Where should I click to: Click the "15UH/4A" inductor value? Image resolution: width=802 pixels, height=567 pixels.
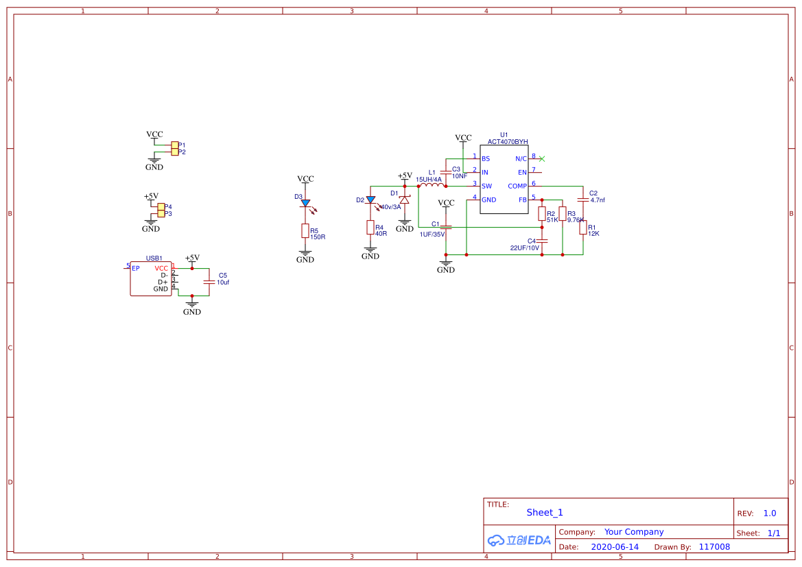tap(429, 180)
